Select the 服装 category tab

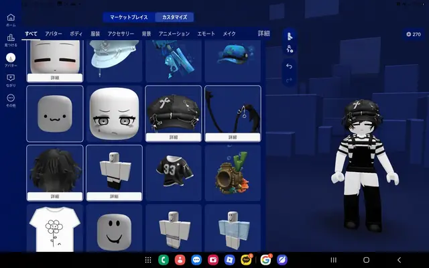pos(95,33)
